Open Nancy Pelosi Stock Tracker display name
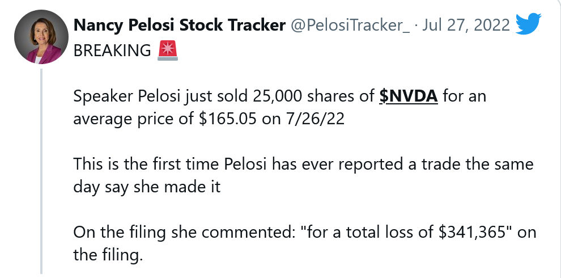561x278 pixels. [x=180, y=25]
